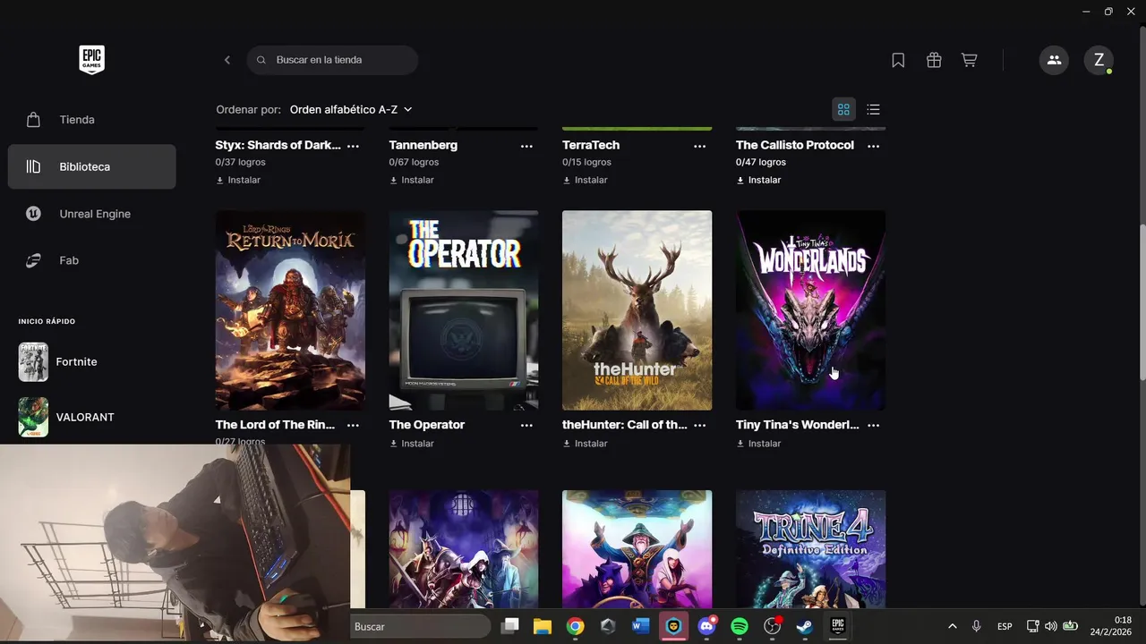Image resolution: width=1146 pixels, height=644 pixels.
Task: Open Microsoft Word from the taskbar
Action: coord(640,626)
